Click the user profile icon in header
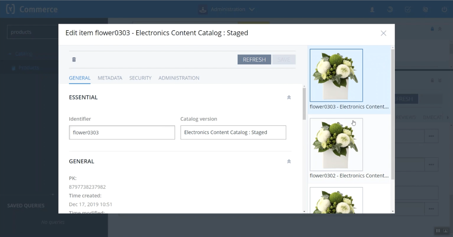This screenshot has width=453, height=237. 372,10
